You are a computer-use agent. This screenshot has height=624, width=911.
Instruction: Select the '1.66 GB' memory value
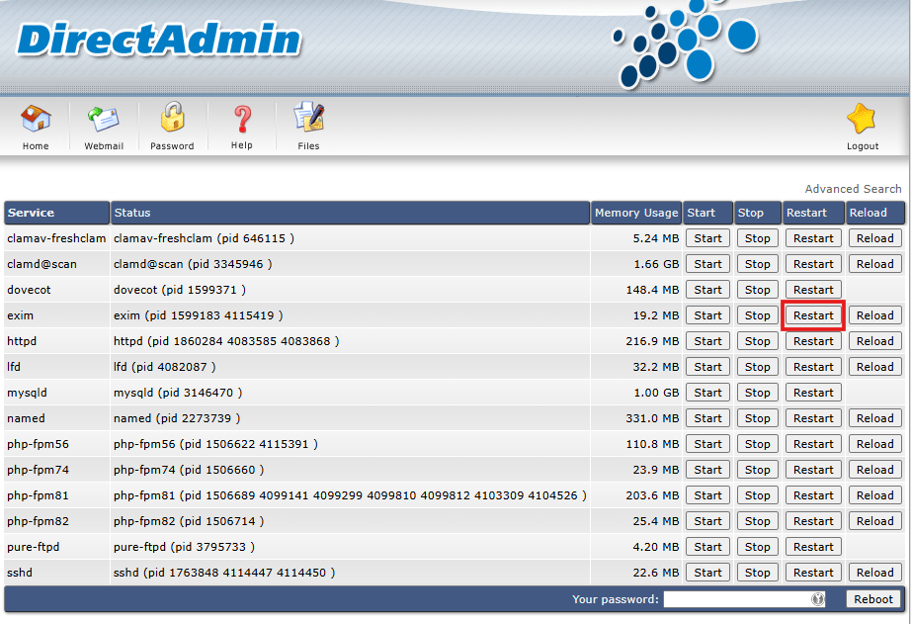coord(656,264)
